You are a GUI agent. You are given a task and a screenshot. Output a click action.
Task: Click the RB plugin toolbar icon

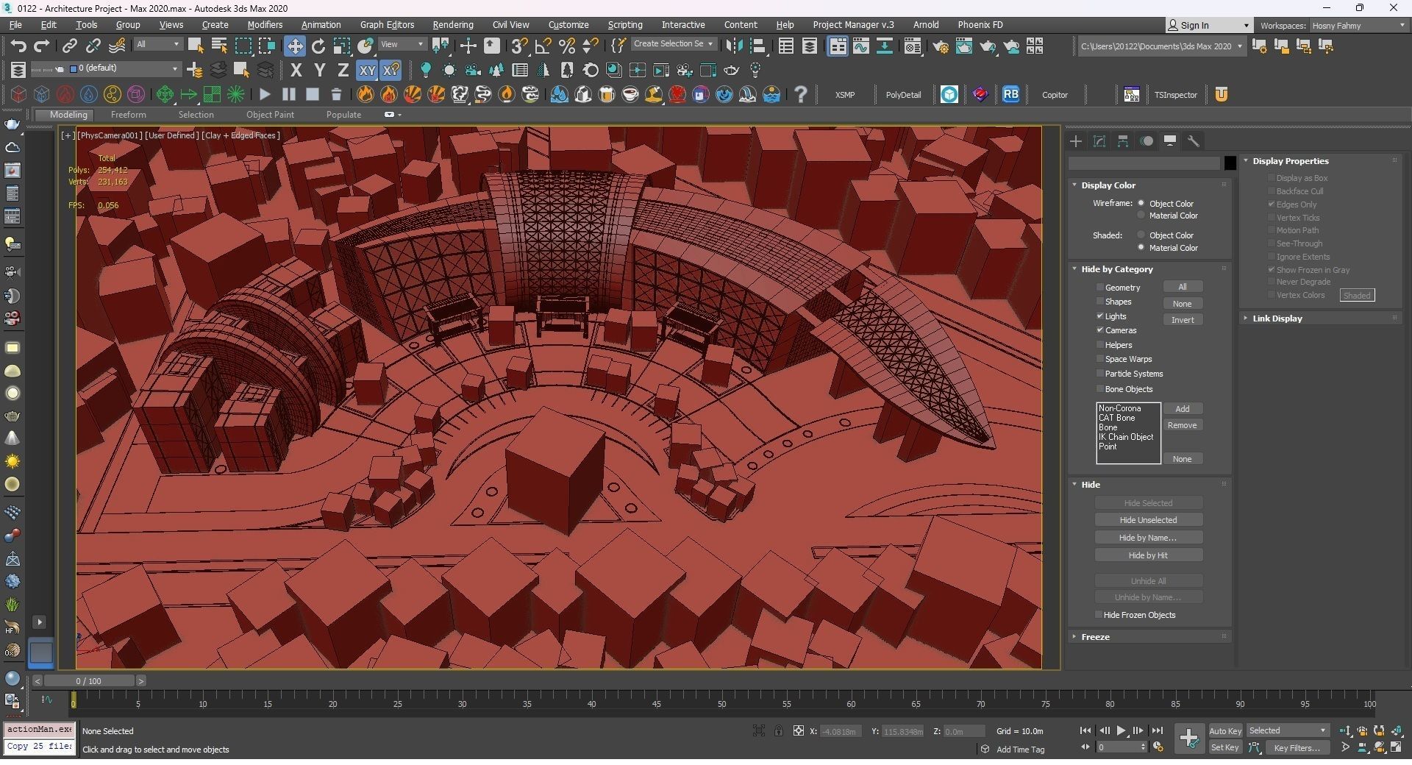1010,94
